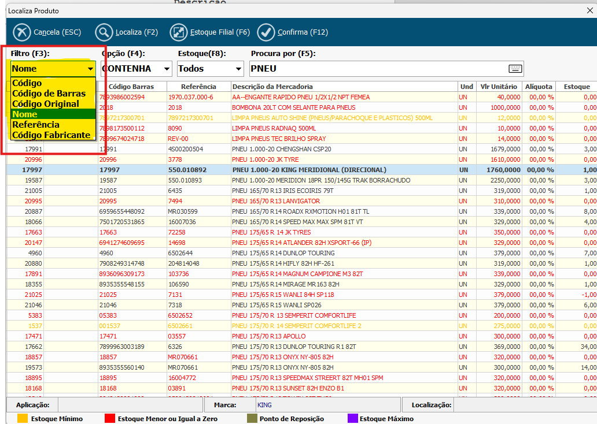
Task: Select 'Código Original' filter option
Action: [46, 104]
